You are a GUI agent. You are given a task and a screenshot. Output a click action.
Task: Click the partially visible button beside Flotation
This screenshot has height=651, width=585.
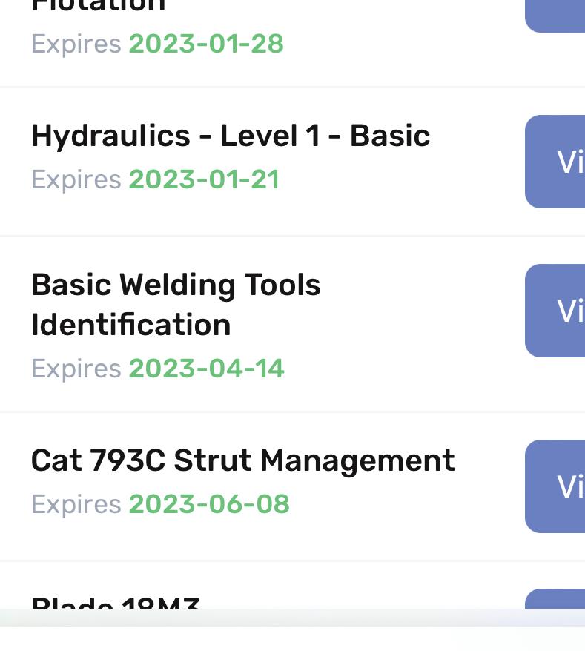(x=555, y=16)
